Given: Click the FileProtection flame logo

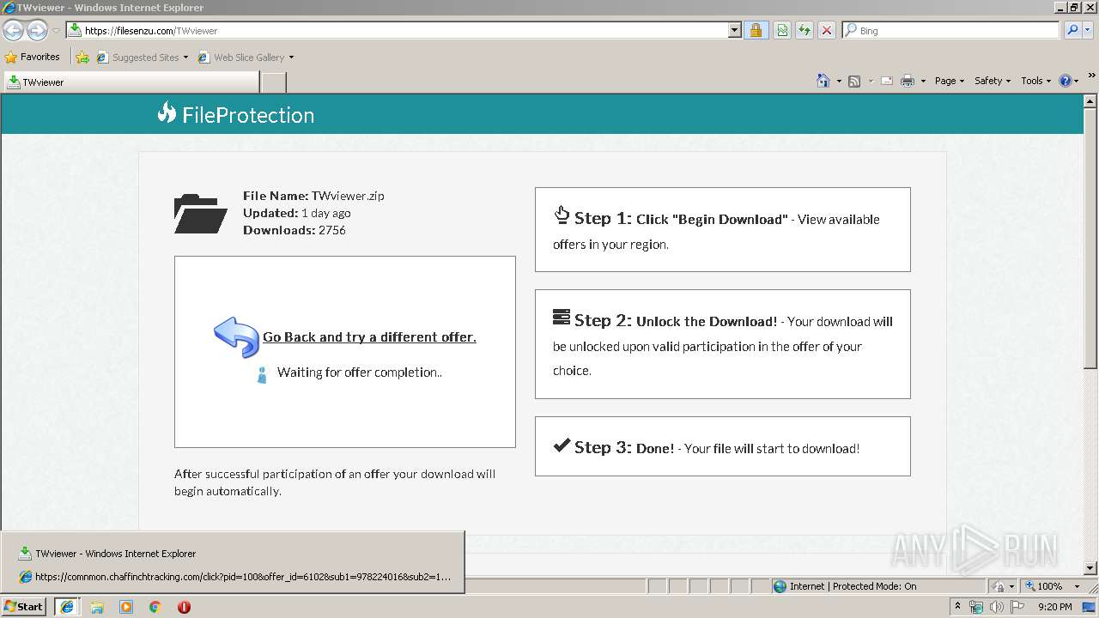Looking at the screenshot, I should point(167,112).
